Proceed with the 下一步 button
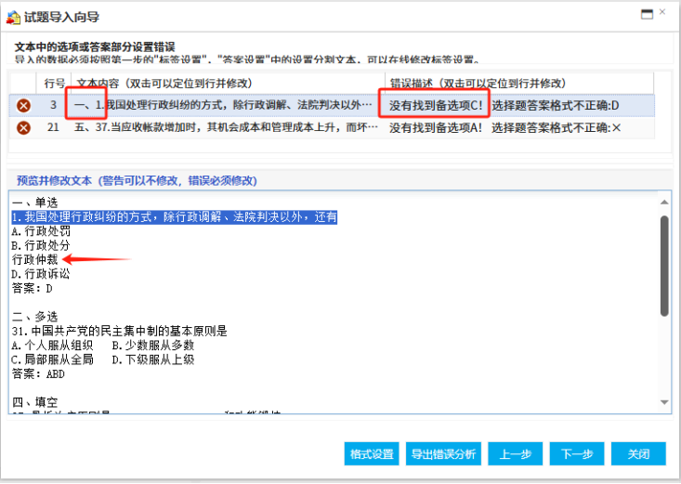Screen dimensions: 681x484 [x=577, y=454]
